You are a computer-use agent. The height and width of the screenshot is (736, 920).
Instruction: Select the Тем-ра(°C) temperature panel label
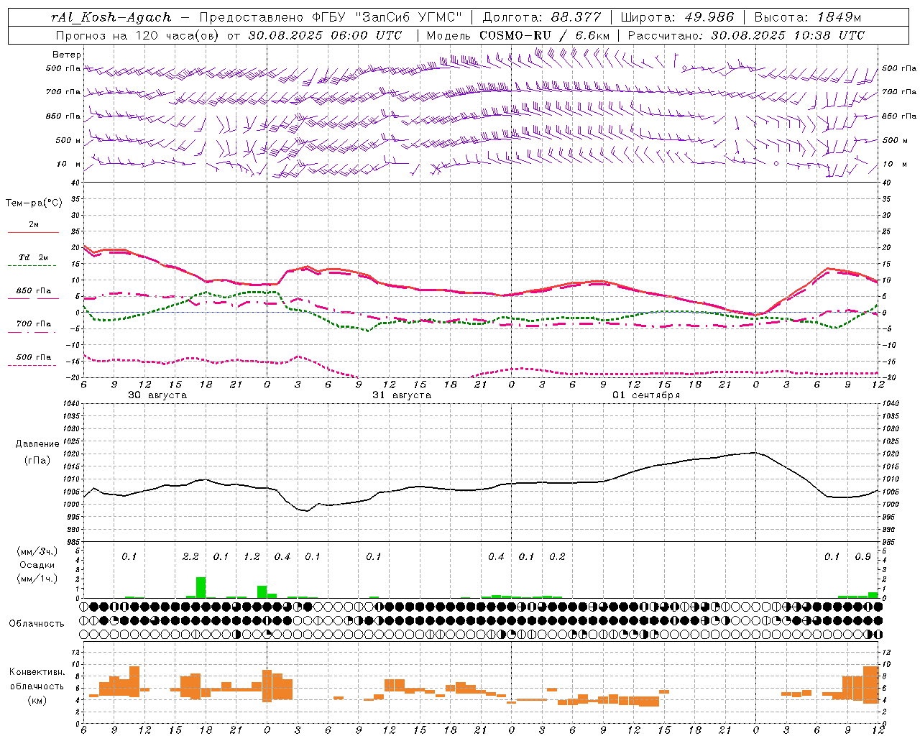(34, 203)
